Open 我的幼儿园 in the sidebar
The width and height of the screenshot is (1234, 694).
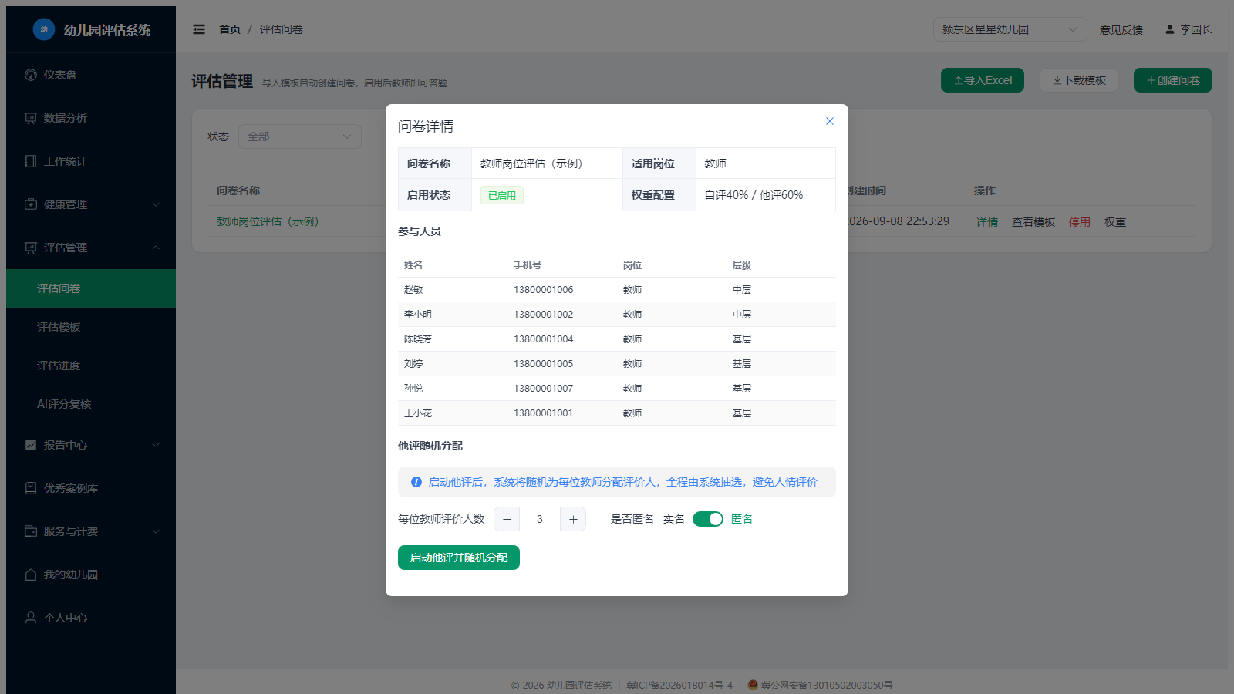[x=91, y=574]
